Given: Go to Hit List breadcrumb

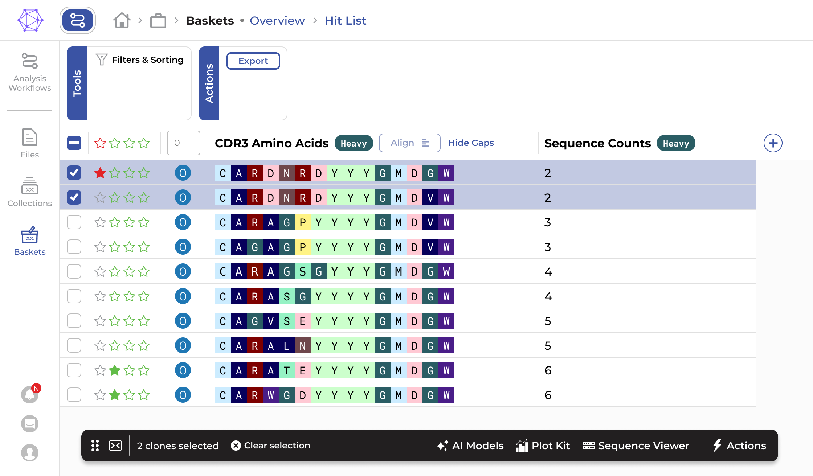Looking at the screenshot, I should pyautogui.click(x=345, y=21).
